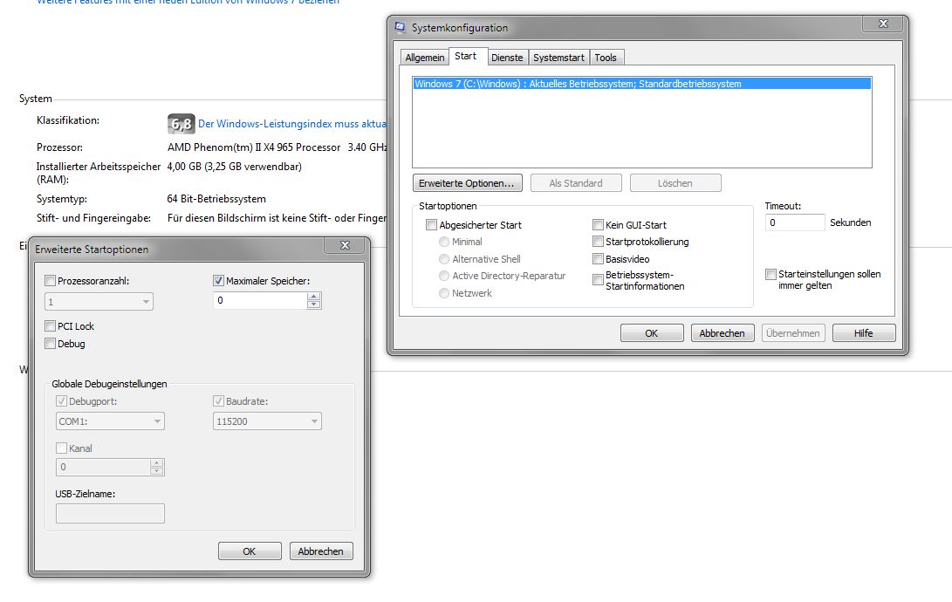Click Abbrechen in Systemkonfiguration
The height and width of the screenshot is (602, 952).
pyautogui.click(x=722, y=333)
